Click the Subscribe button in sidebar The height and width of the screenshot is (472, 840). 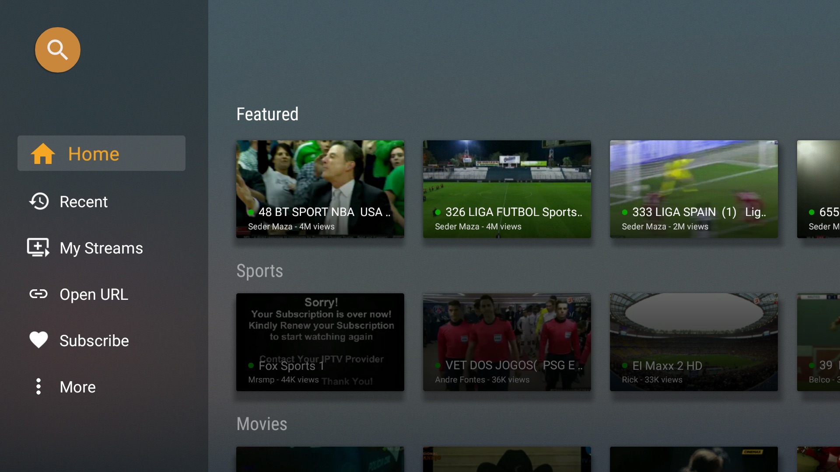[94, 340]
